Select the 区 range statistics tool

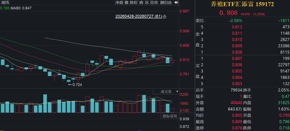[147, 2]
